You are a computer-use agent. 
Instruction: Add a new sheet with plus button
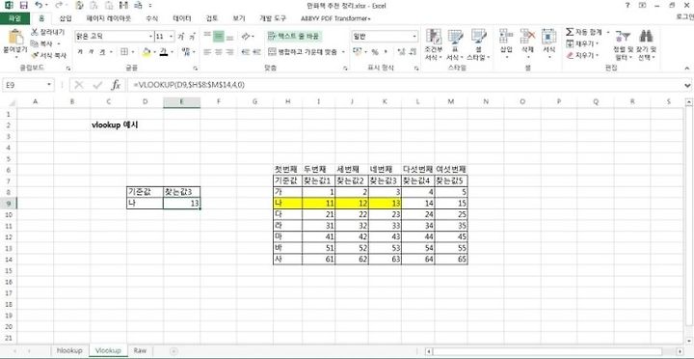[173, 350]
